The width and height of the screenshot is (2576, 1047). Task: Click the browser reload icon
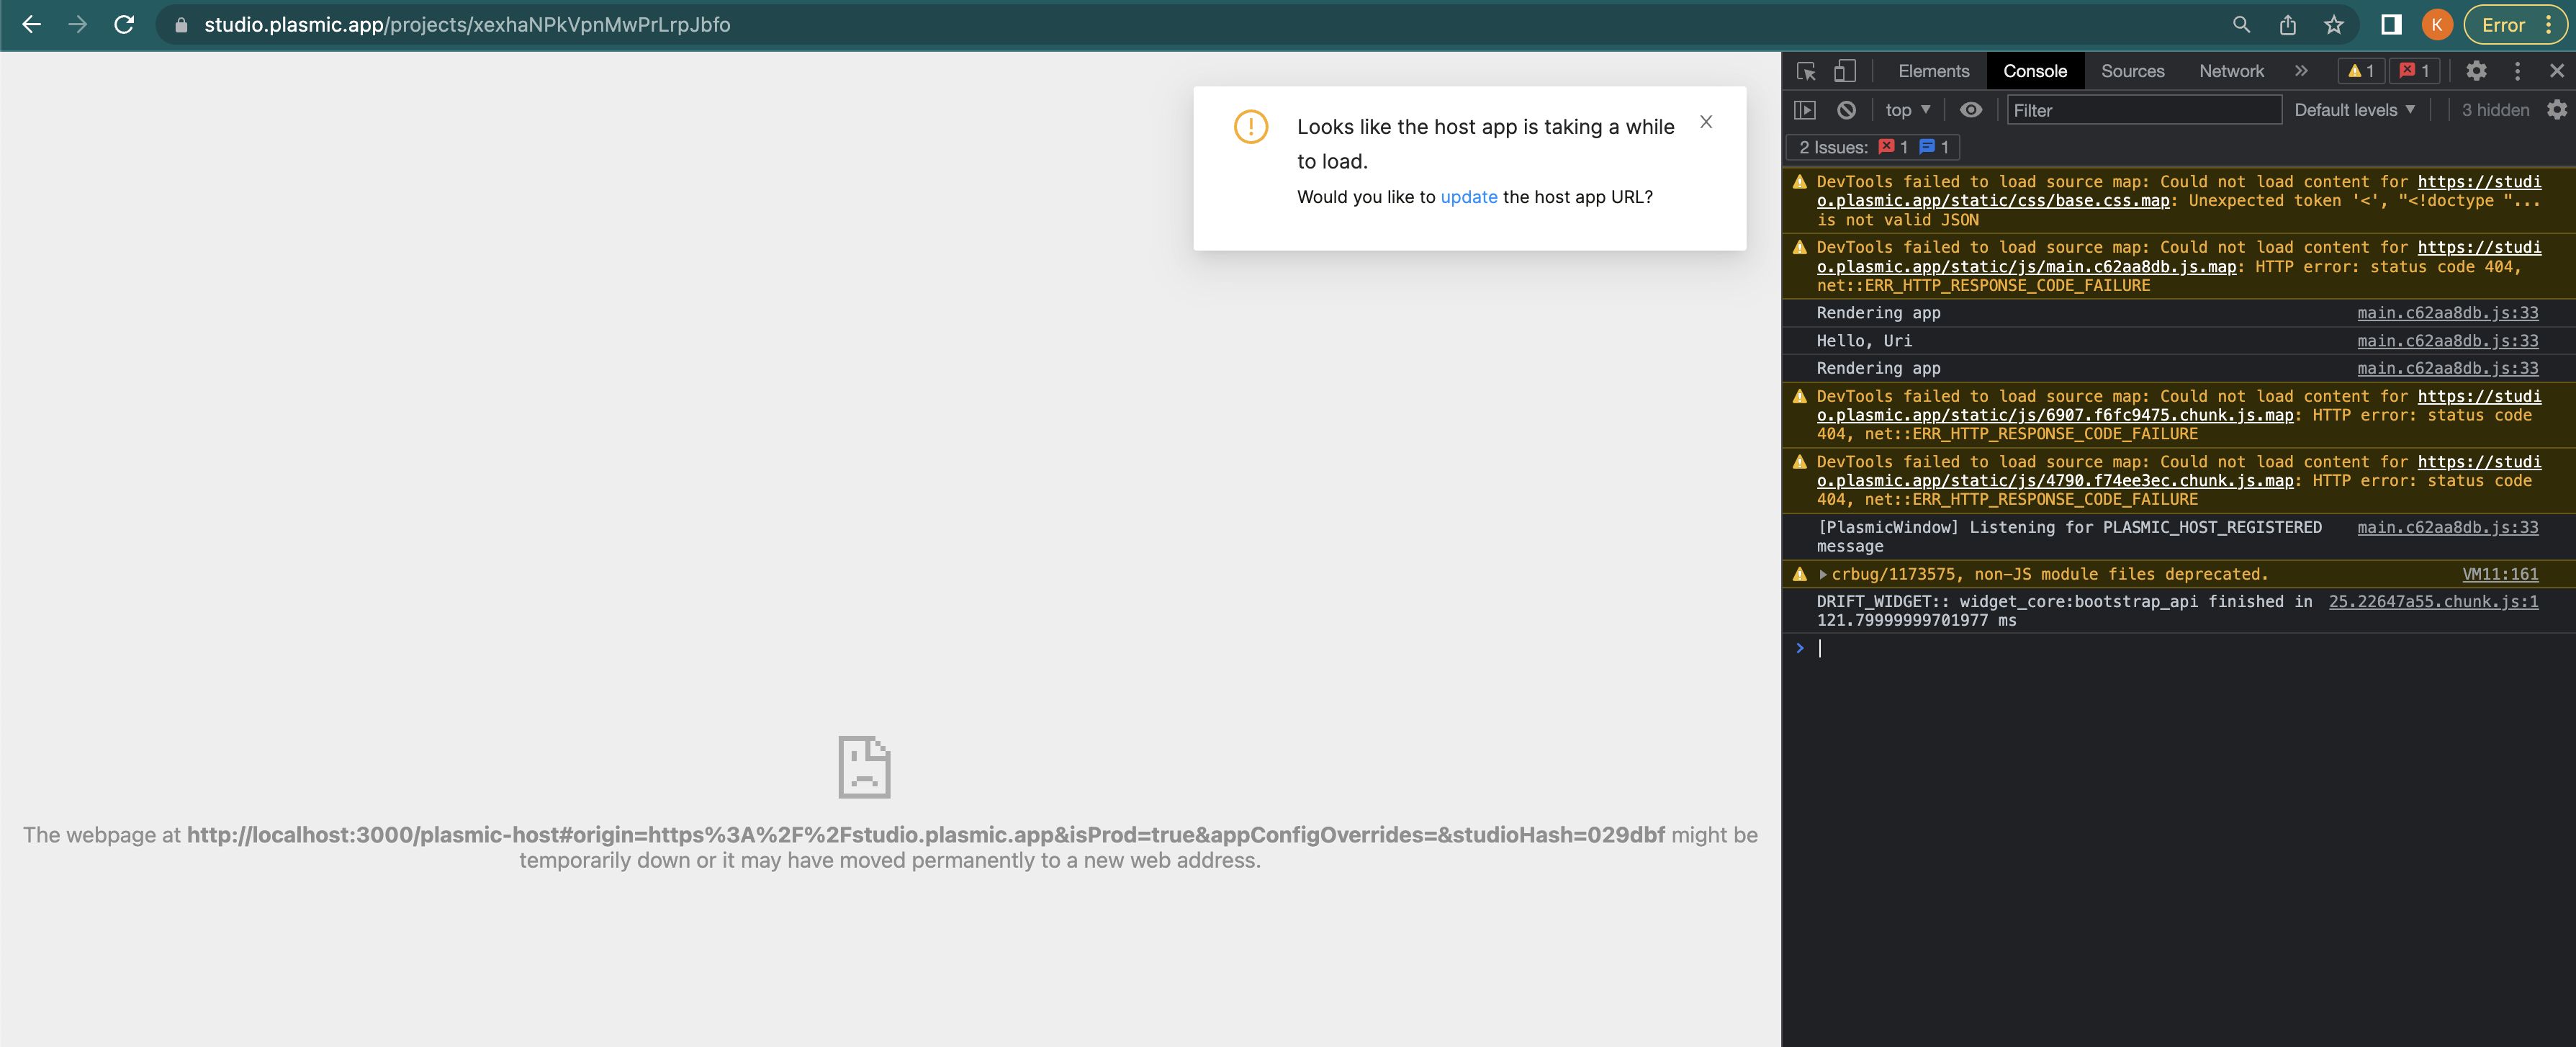coord(124,25)
